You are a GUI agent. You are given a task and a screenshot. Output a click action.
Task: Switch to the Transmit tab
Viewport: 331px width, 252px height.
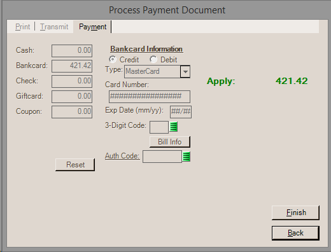pos(54,27)
